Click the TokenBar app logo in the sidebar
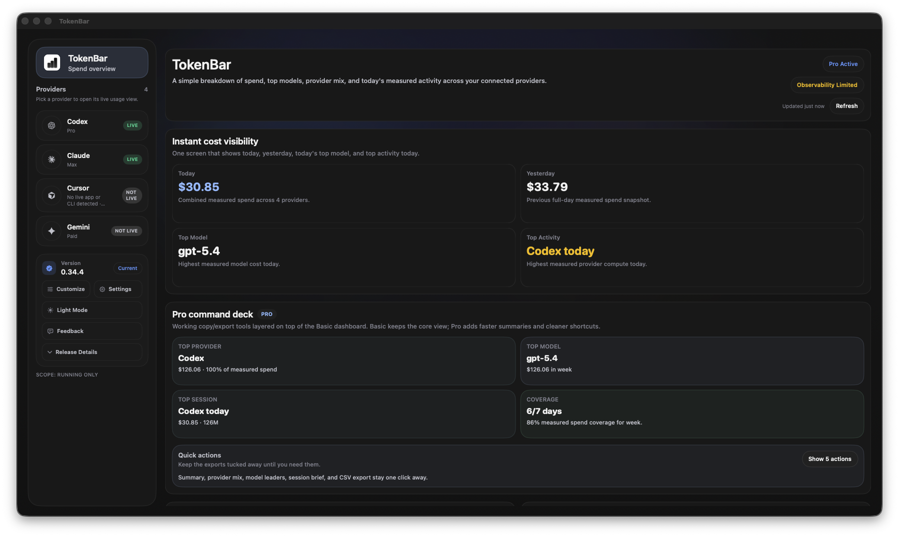Screen dimensions: 899x537 click(x=52, y=62)
